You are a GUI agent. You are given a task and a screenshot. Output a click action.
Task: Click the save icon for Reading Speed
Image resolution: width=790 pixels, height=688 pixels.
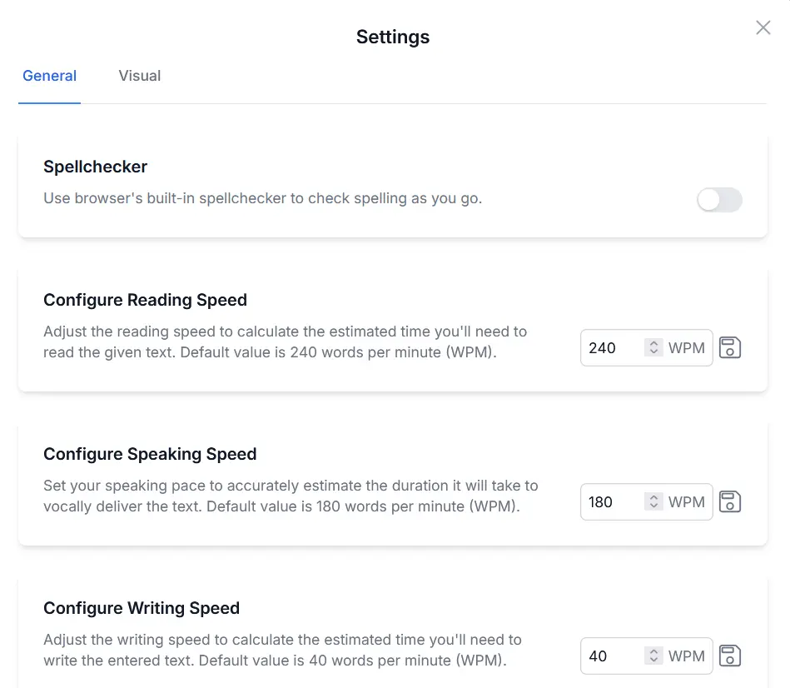click(730, 347)
